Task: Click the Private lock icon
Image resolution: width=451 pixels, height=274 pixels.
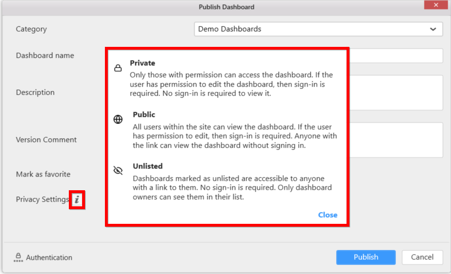Action: point(118,68)
